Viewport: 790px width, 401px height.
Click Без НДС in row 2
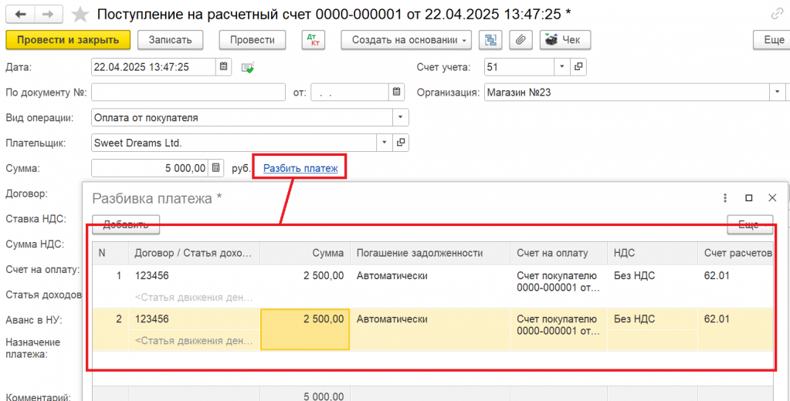tap(634, 319)
